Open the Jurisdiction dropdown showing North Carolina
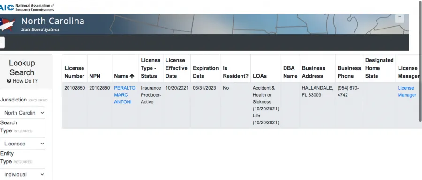 pos(23,113)
